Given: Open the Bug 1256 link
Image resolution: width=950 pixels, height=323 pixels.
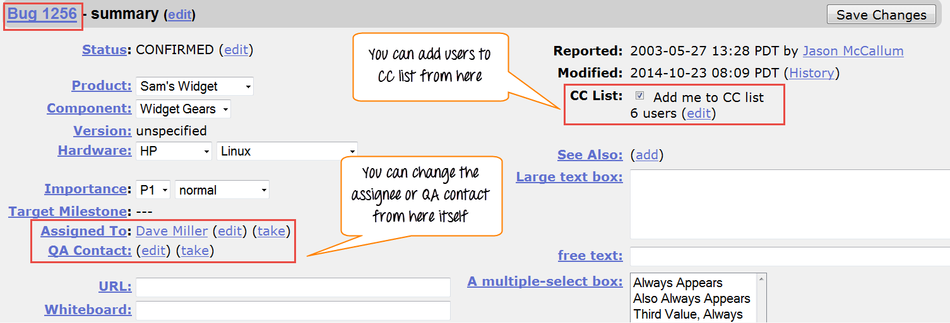Looking at the screenshot, I should [x=42, y=14].
